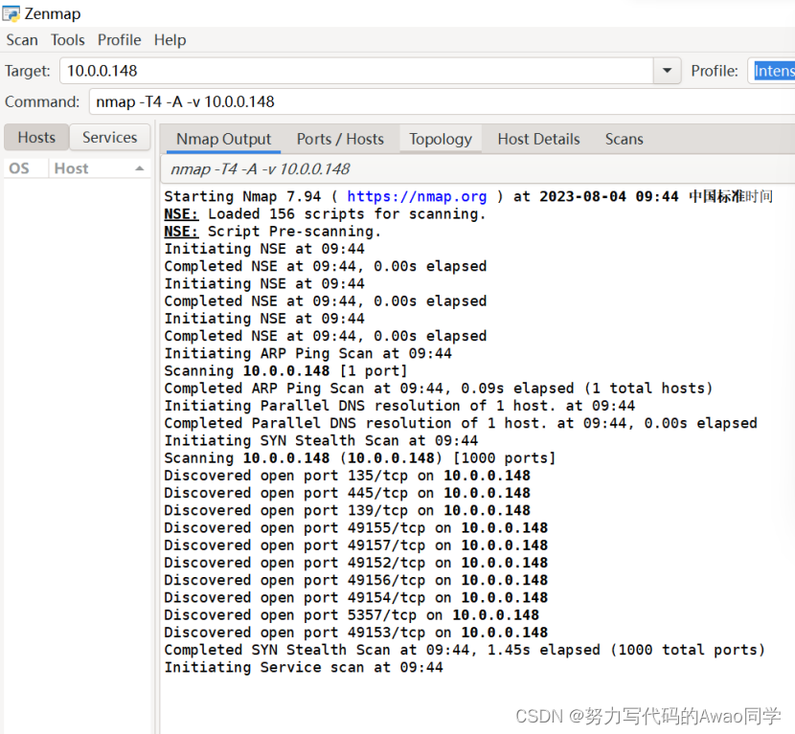
Task: Click 'Initiating Service scan at 09:44' line
Action: [304, 668]
